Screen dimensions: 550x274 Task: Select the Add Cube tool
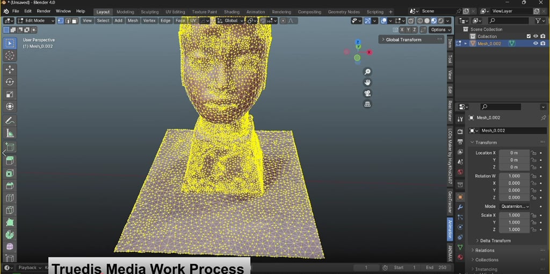[x=10, y=147]
